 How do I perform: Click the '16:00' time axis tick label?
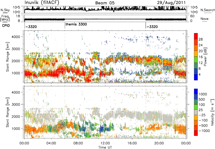[132, 143]
